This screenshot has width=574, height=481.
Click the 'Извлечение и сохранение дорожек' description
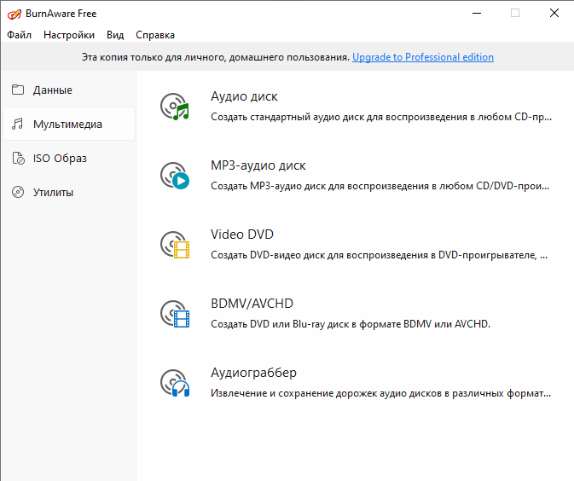(x=380, y=393)
